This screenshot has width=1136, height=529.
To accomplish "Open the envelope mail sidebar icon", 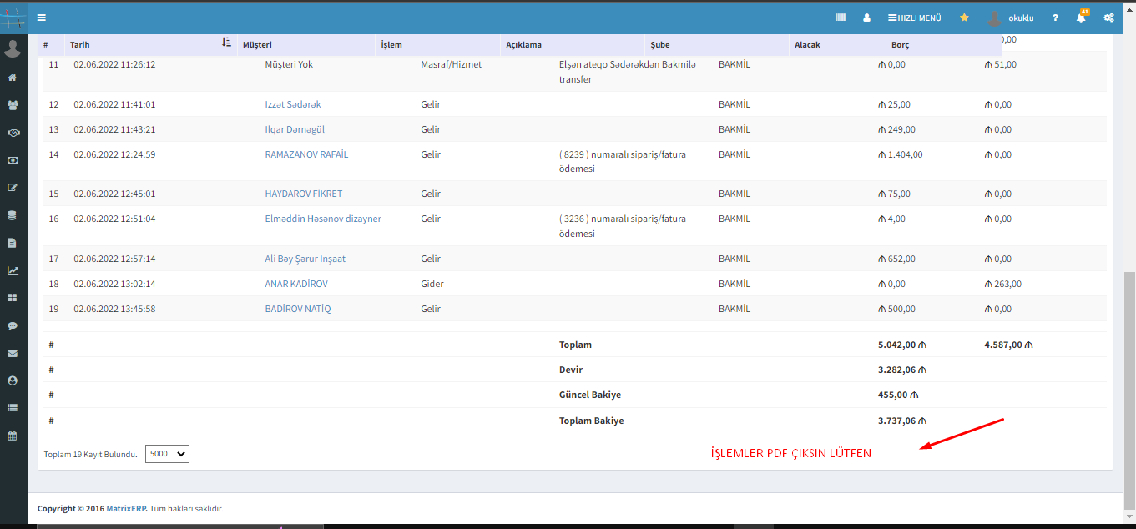I will point(13,353).
